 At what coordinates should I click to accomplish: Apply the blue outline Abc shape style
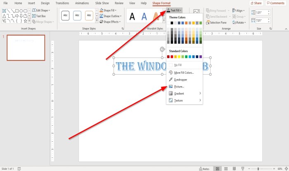77,15
